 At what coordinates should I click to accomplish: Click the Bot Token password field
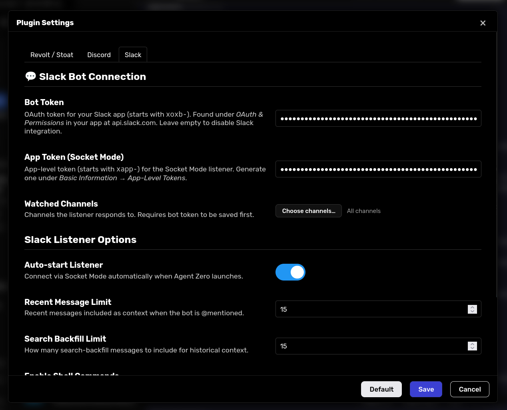(x=378, y=118)
